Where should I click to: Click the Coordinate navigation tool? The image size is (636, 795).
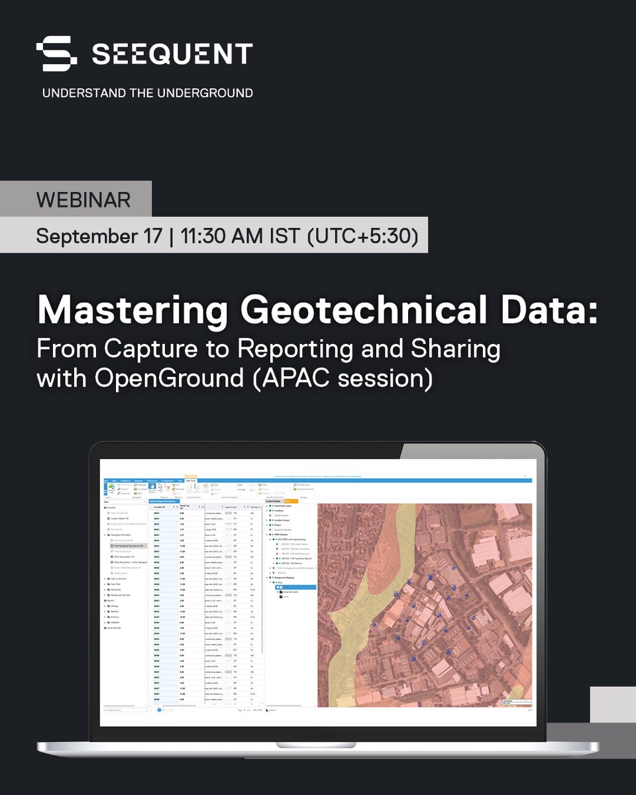(140, 489)
